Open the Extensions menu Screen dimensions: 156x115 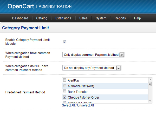click(x=63, y=18)
